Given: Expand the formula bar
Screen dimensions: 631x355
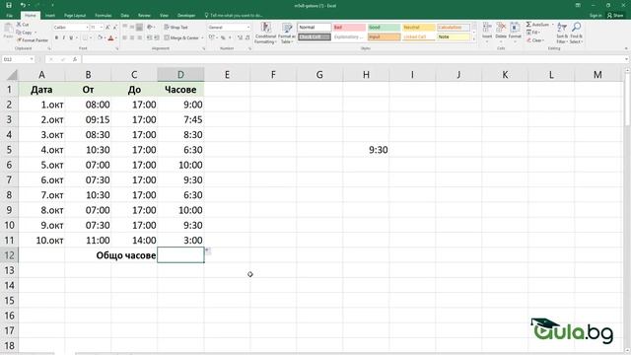Looking at the screenshot, I should tap(626, 59).
